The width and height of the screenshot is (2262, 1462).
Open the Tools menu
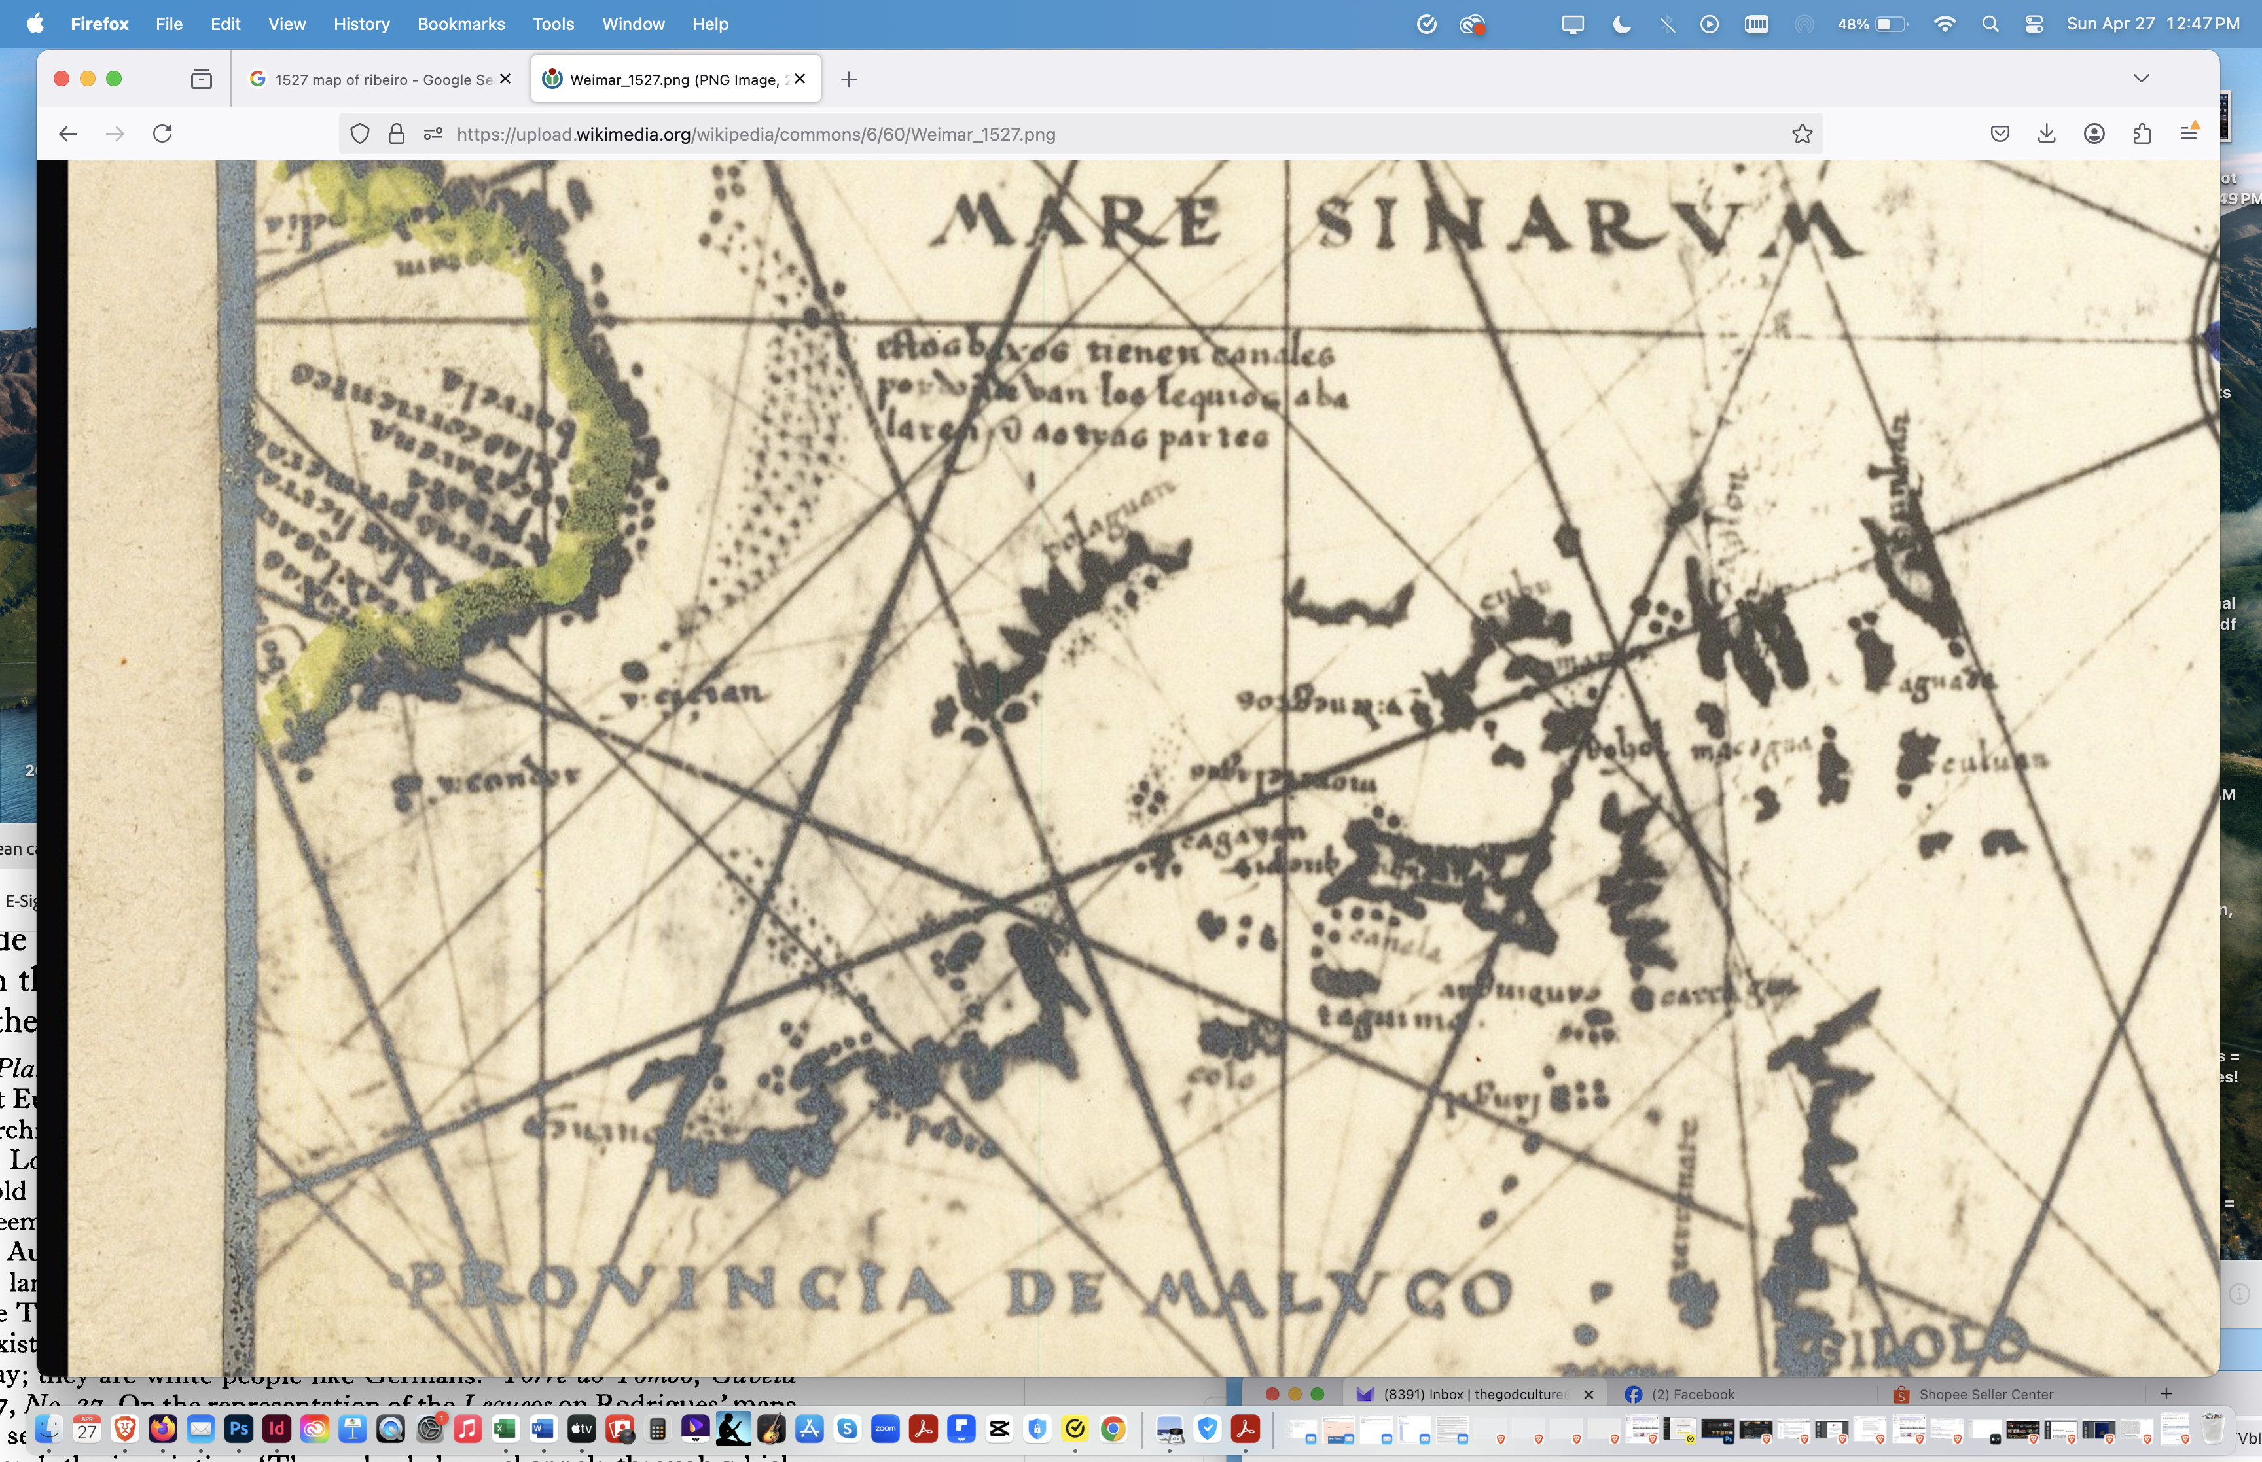(554, 24)
